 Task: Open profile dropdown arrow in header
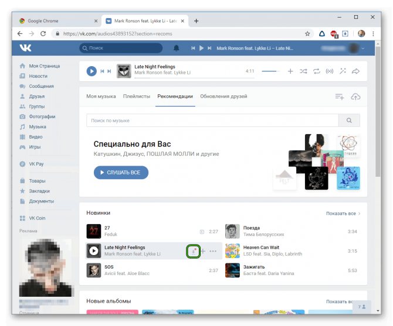click(362, 48)
